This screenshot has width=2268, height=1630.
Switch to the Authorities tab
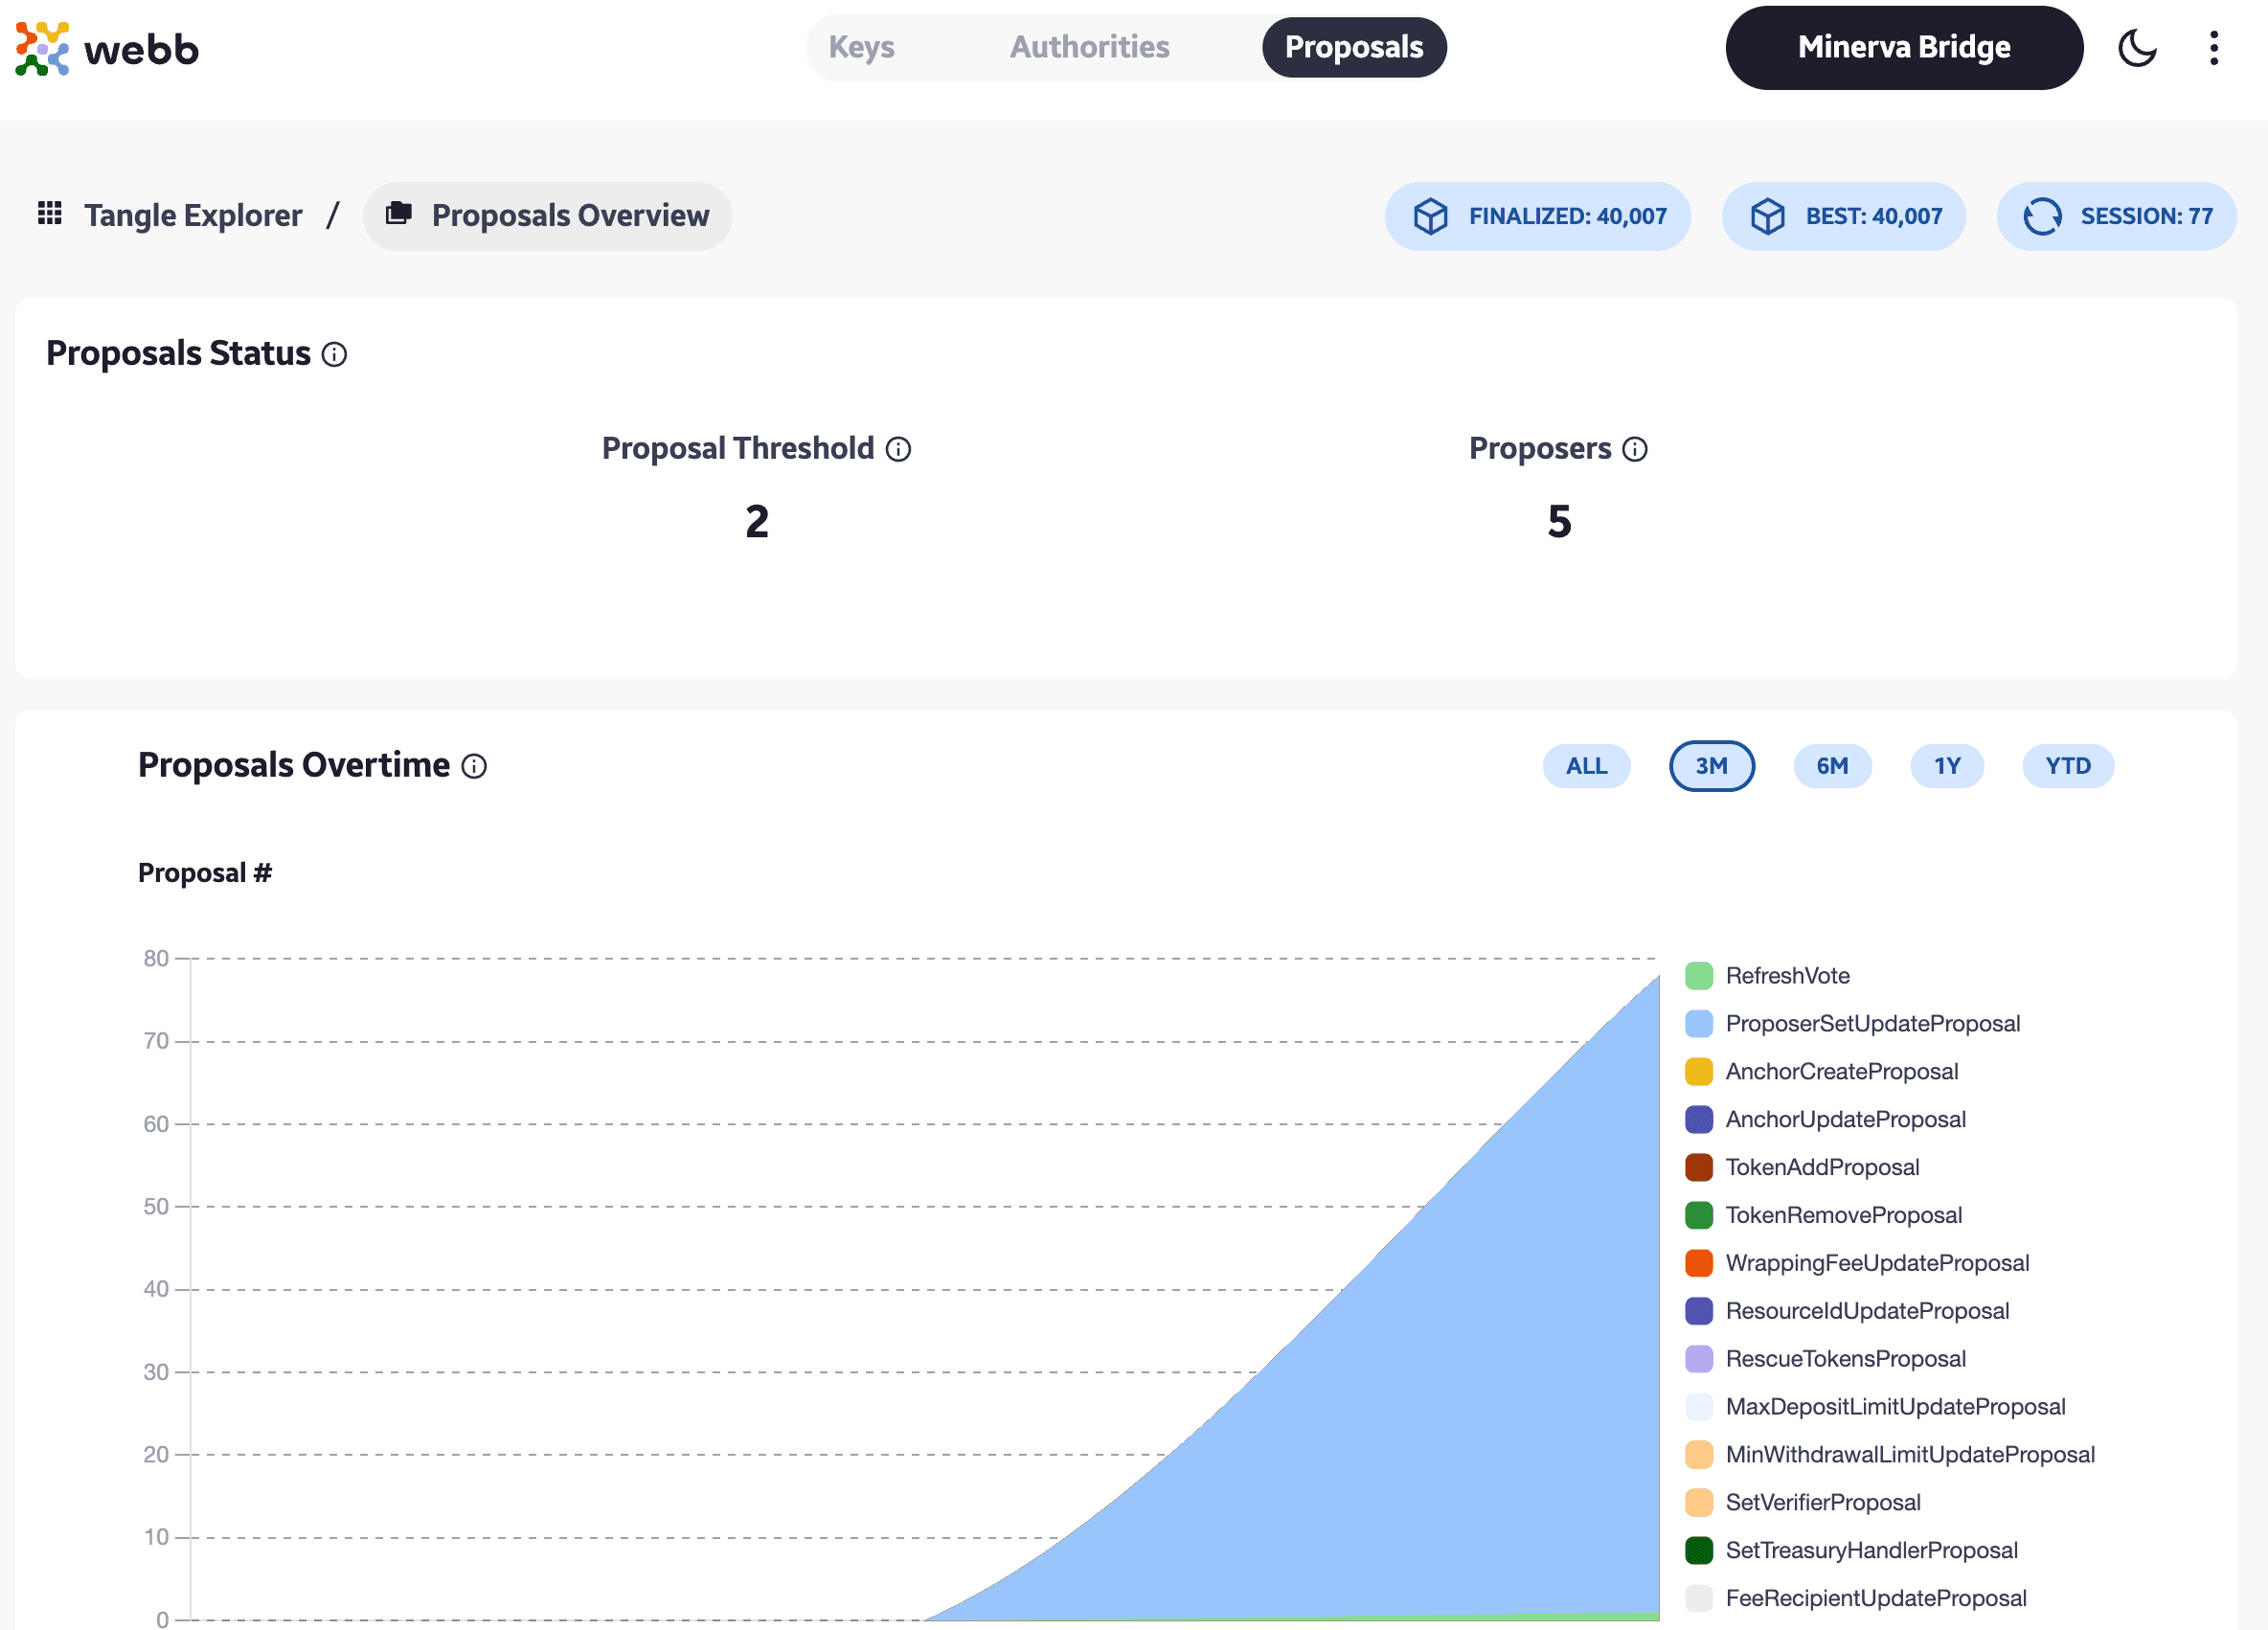click(1089, 47)
